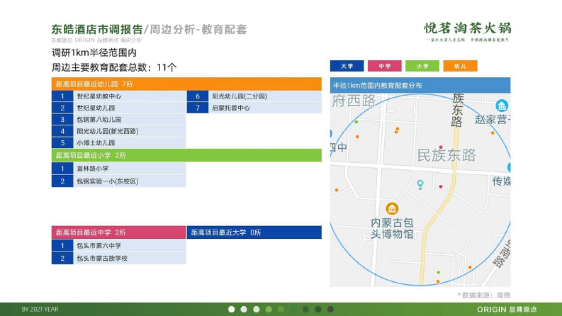
Task: Expand the 距离项目最近中学 section header
Action: (x=117, y=232)
